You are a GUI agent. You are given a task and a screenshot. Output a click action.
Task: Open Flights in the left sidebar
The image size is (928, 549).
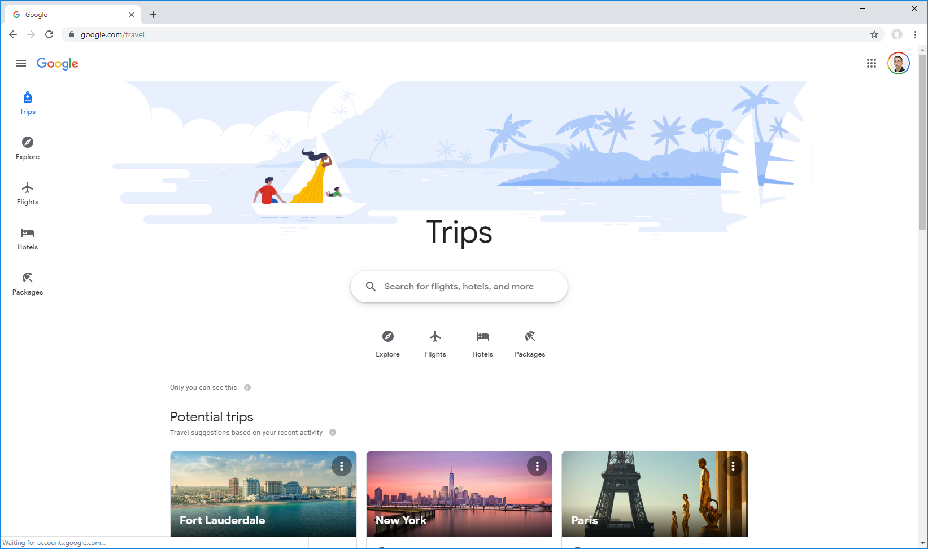(27, 193)
